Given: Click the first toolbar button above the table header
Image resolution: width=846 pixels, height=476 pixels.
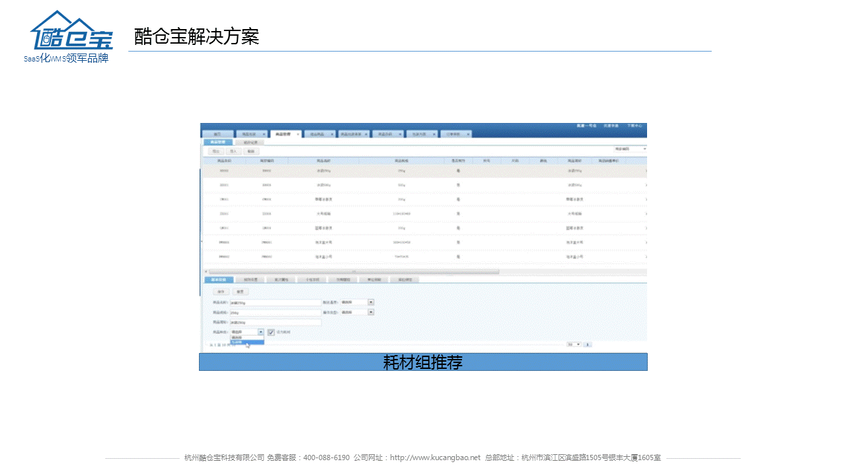Looking at the screenshot, I should point(215,151).
